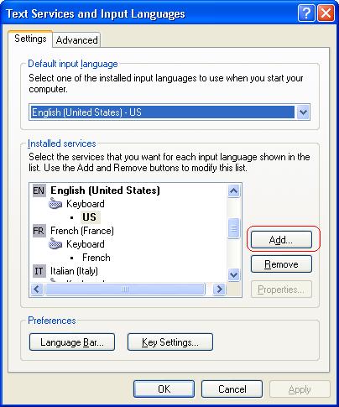Click the services list scroll up arrow

[x=233, y=191]
